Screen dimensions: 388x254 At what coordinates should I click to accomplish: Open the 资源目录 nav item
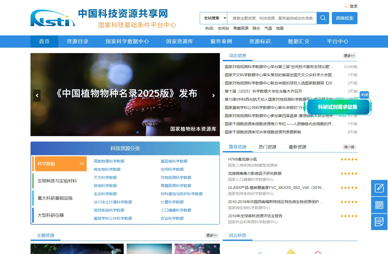pyautogui.click(x=78, y=41)
